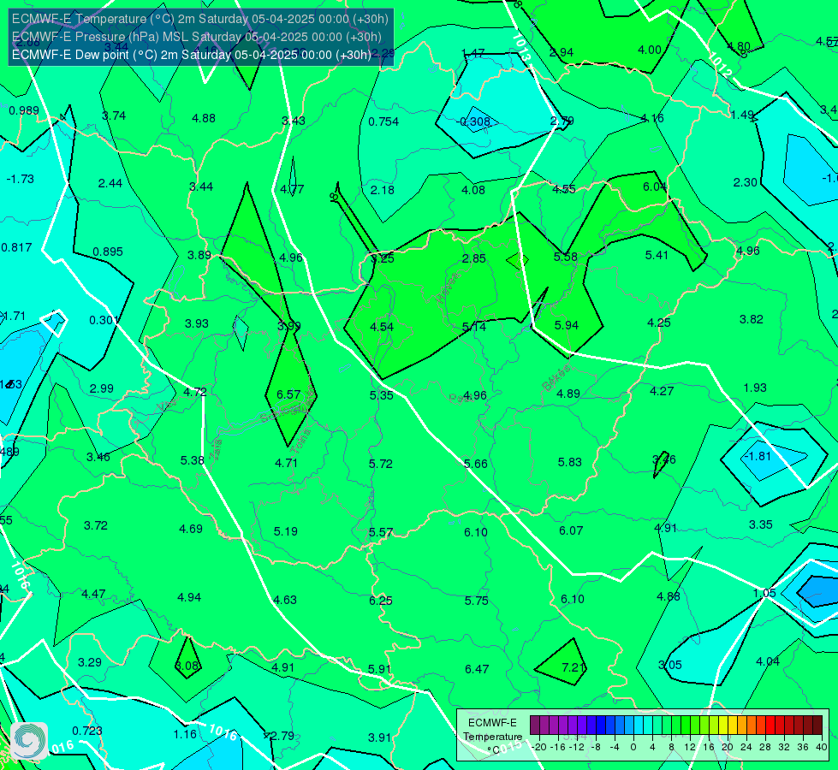Click the 6.04 temperature value
The height and width of the screenshot is (770, 838).
[x=655, y=187]
